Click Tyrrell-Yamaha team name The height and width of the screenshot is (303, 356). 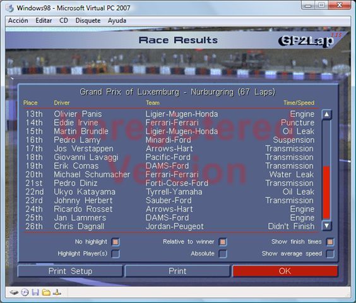click(174, 192)
